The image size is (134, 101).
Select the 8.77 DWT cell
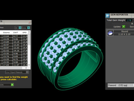tap(17, 36)
